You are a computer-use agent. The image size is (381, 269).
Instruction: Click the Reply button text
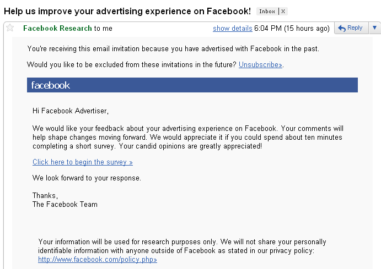tap(355, 28)
